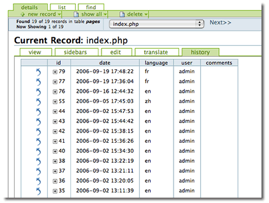The width and height of the screenshot is (269, 203).
Task: Select the date 2006-09-02 13:11:39
Action: [105, 191]
